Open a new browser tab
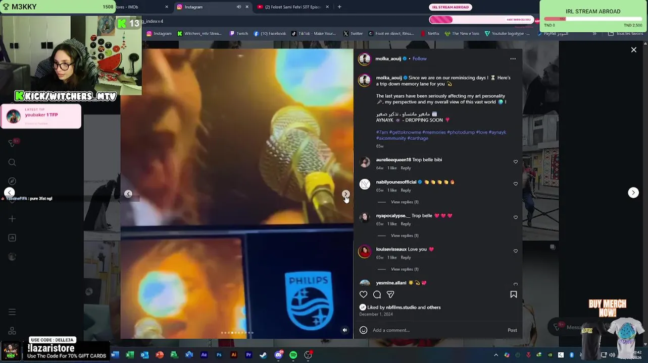 (x=339, y=7)
